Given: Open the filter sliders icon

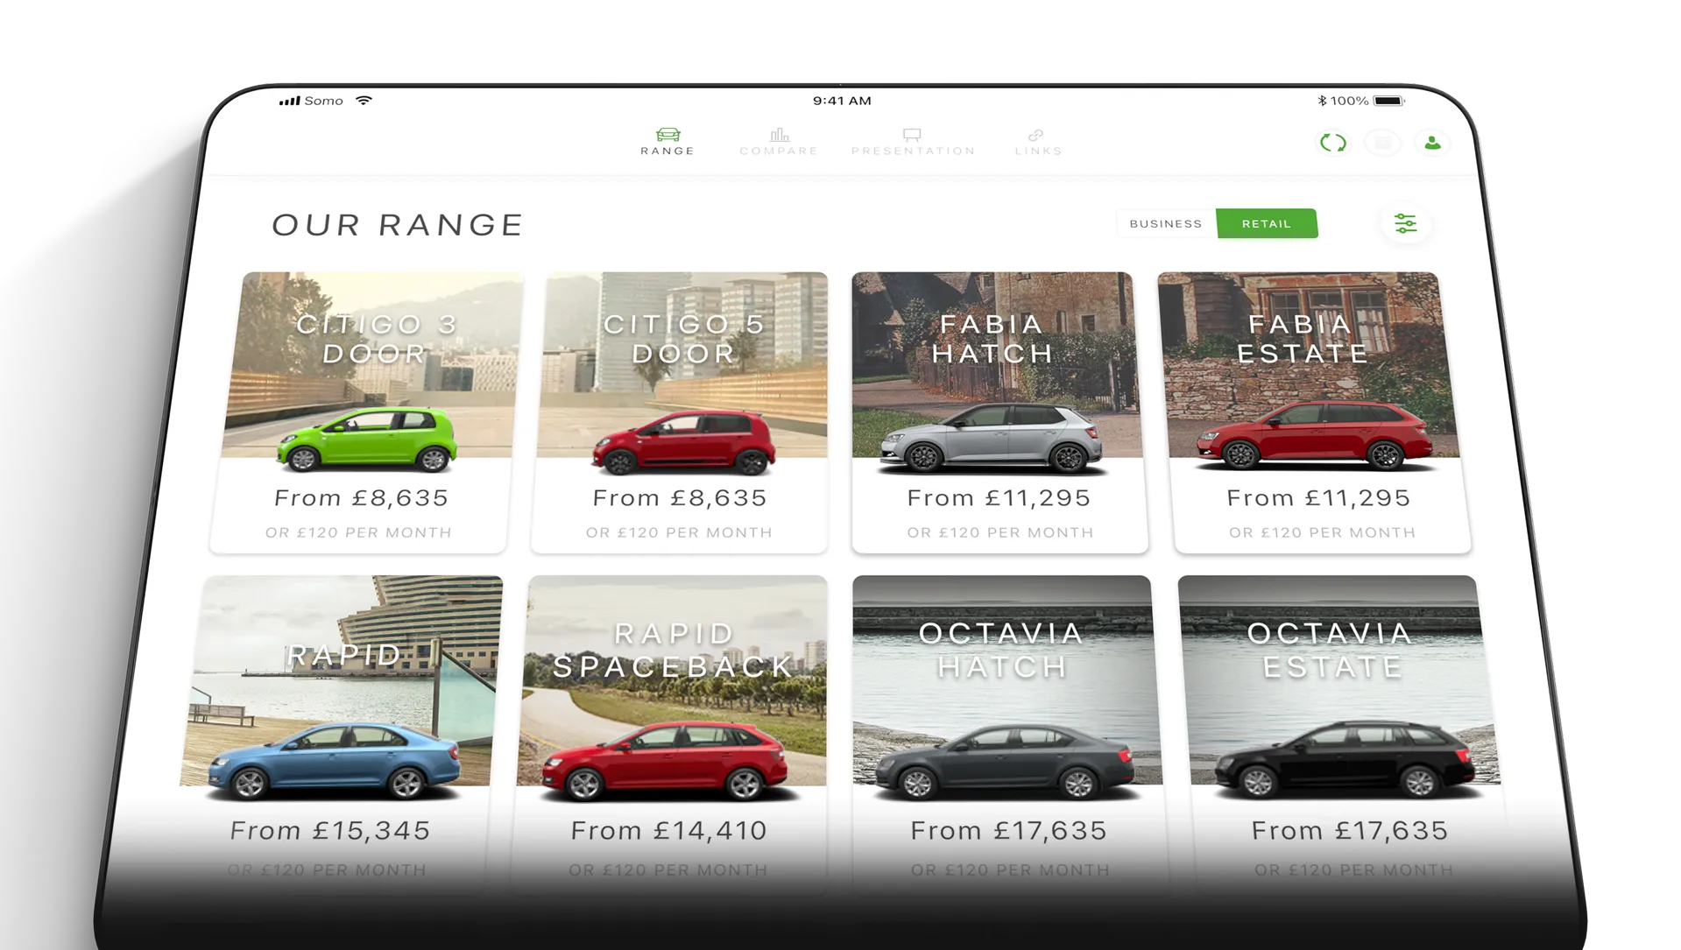Looking at the screenshot, I should point(1405,224).
